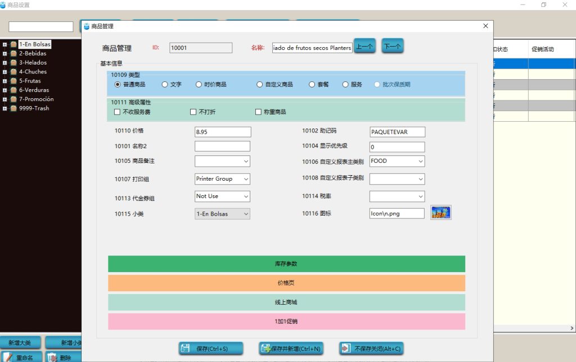Click the folder icon beside 9999-Trash

(x=13, y=108)
